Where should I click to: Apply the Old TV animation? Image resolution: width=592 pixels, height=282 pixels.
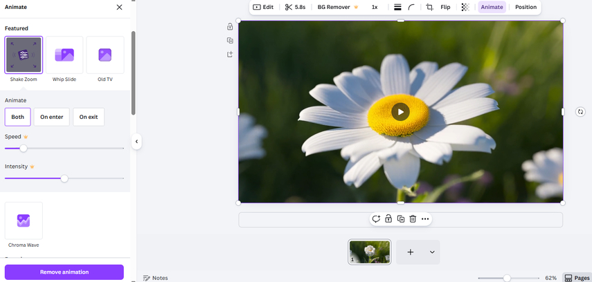105,55
